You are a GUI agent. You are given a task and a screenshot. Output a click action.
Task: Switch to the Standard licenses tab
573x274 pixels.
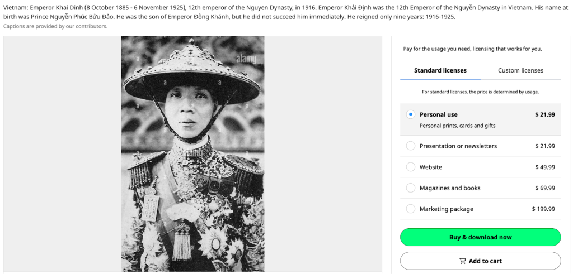point(440,70)
